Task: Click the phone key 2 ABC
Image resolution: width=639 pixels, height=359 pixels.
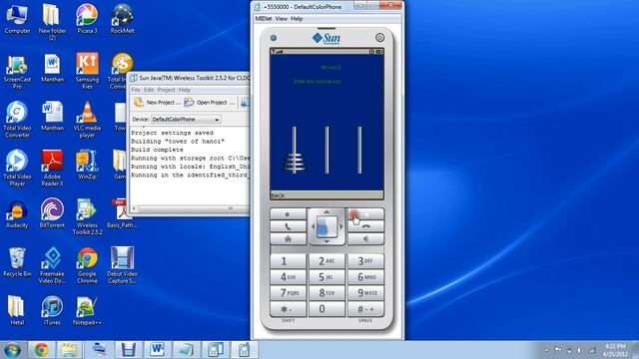Action: coord(326,261)
